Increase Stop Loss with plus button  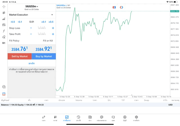(x=53, y=28)
